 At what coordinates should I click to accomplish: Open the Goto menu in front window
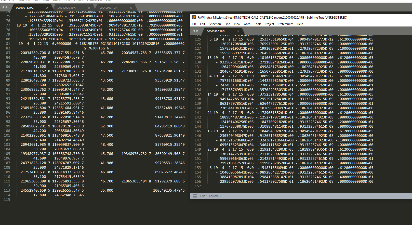coord(247,24)
